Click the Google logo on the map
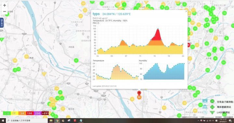 pyautogui.click(x=6, y=116)
